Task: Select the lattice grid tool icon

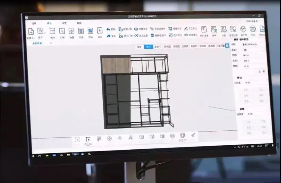Action: point(90,31)
